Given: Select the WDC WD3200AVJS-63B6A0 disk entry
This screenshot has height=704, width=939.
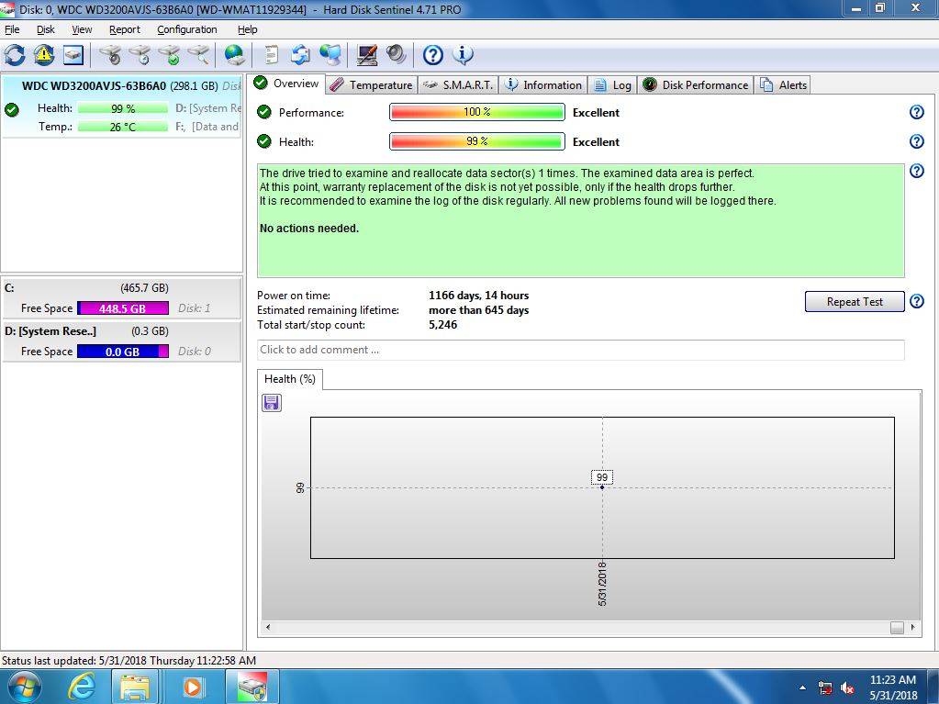Looking at the screenshot, I should pyautogui.click(x=121, y=106).
